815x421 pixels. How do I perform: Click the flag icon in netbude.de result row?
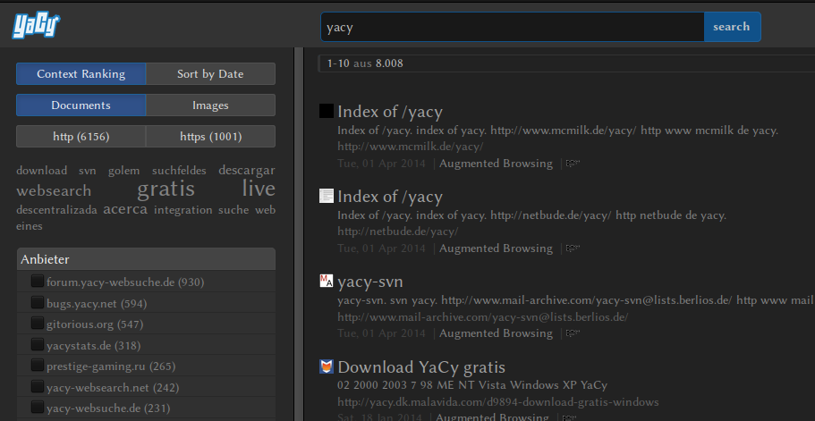(x=573, y=248)
